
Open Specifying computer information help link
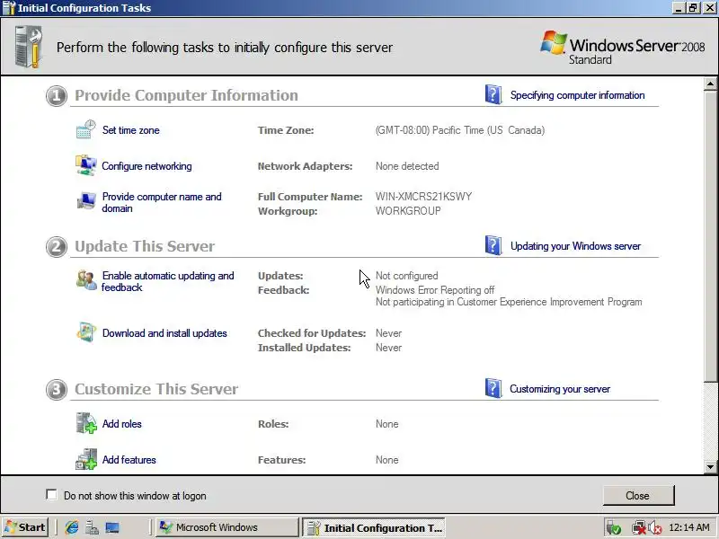click(x=577, y=95)
